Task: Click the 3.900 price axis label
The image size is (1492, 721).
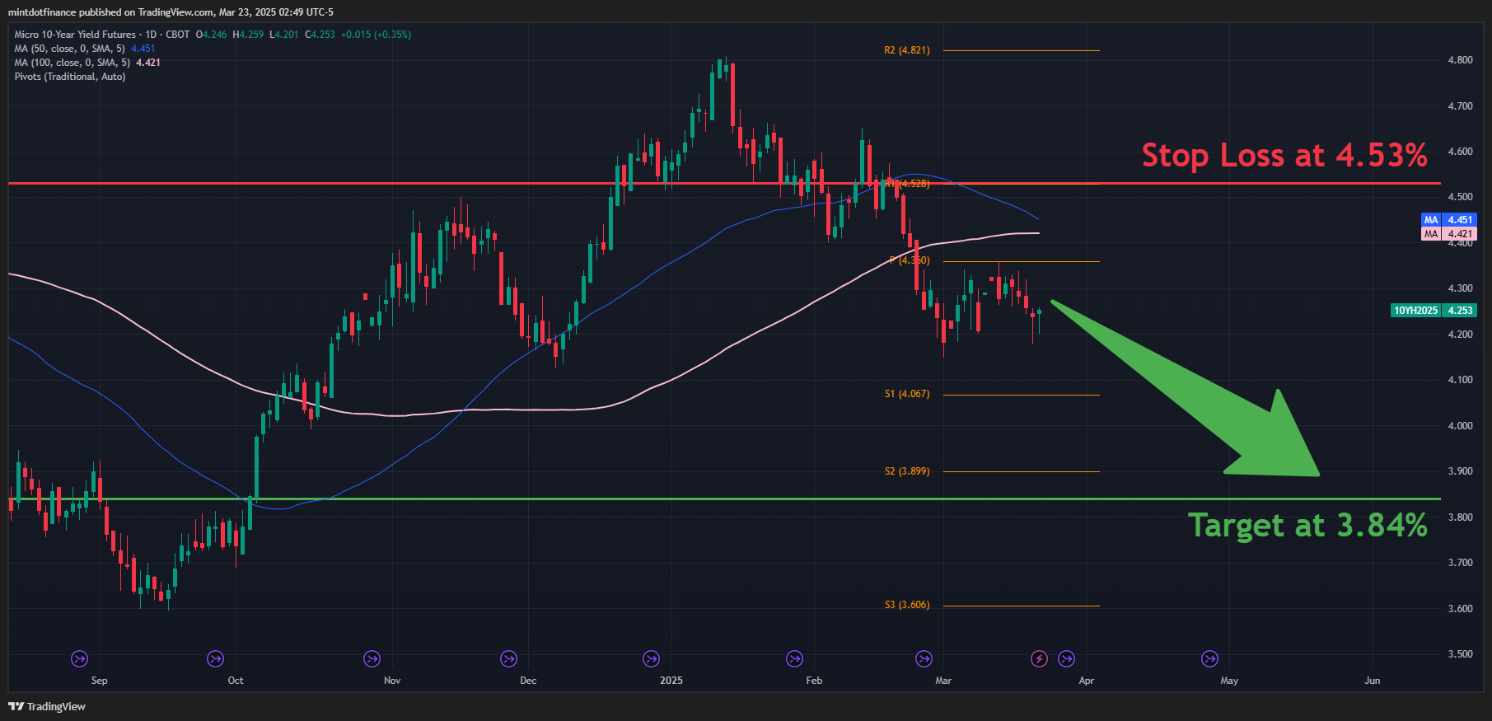Action: pyautogui.click(x=1460, y=471)
